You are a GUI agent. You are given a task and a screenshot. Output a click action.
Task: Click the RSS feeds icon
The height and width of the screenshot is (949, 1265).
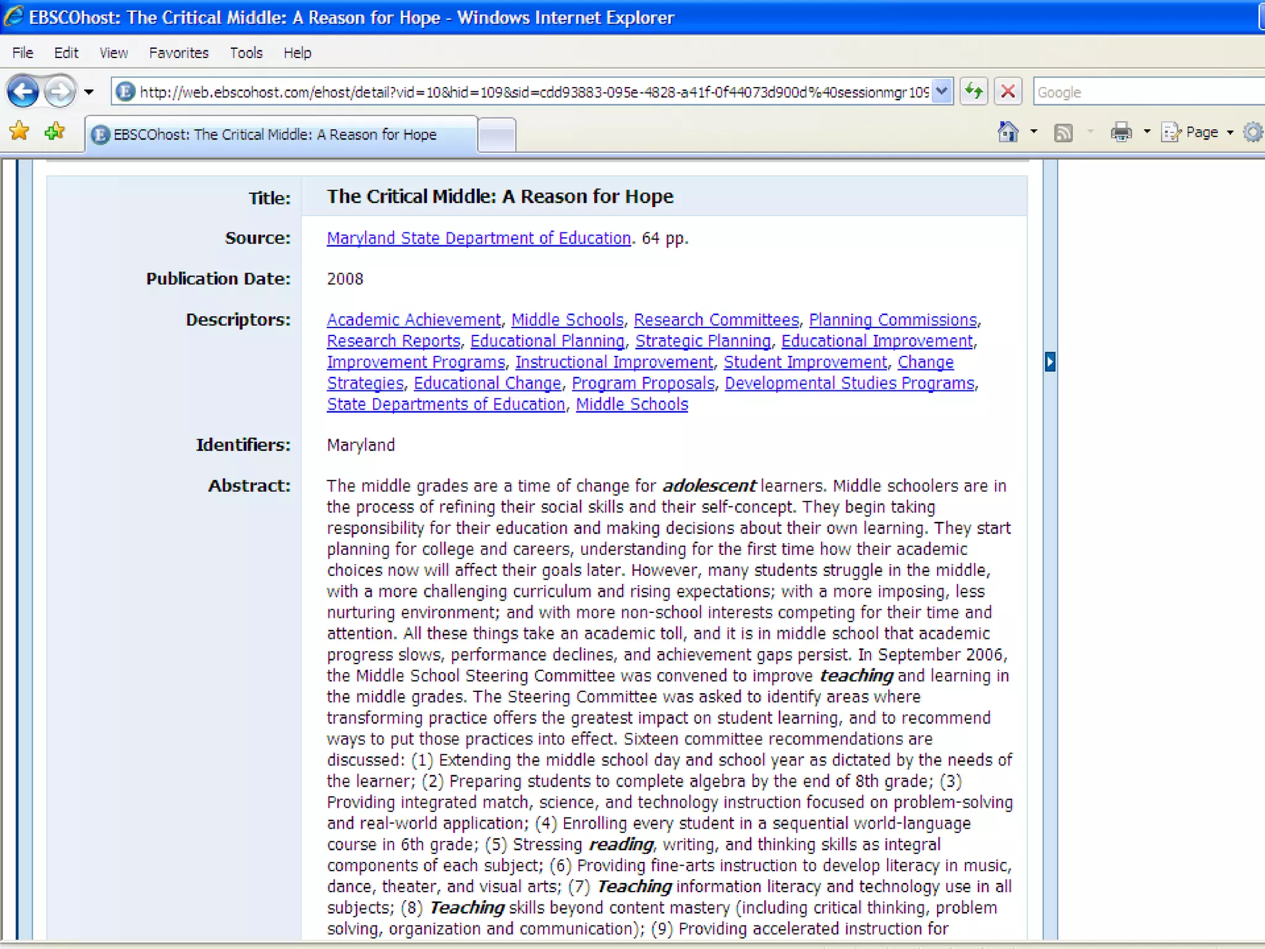1063,132
